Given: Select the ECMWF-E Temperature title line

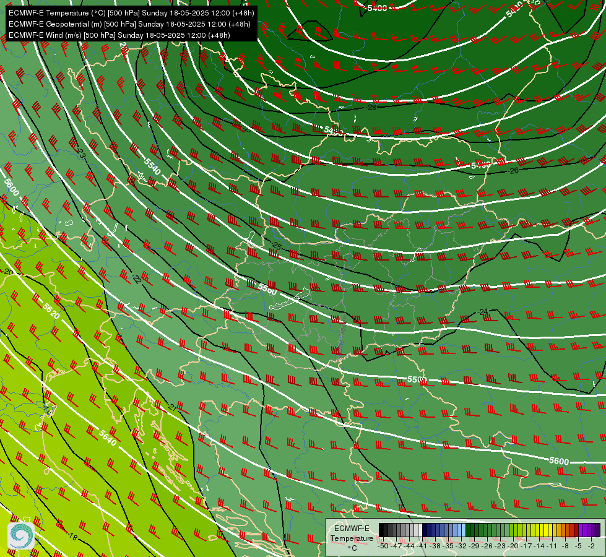Looking at the screenshot, I should pos(131,13).
